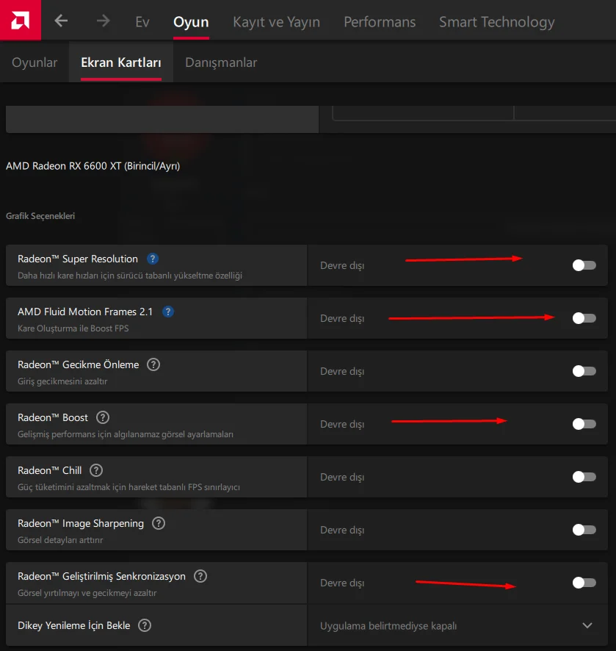Go back with the left arrow
Screen dimensions: 616x651
[x=61, y=21]
